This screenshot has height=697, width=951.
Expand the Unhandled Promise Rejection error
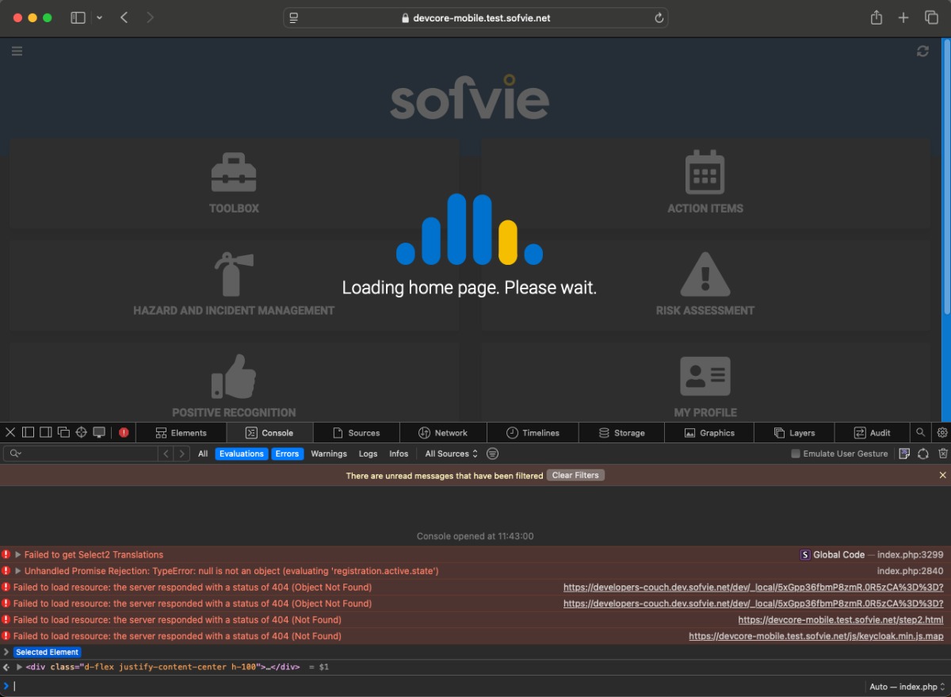click(18, 571)
